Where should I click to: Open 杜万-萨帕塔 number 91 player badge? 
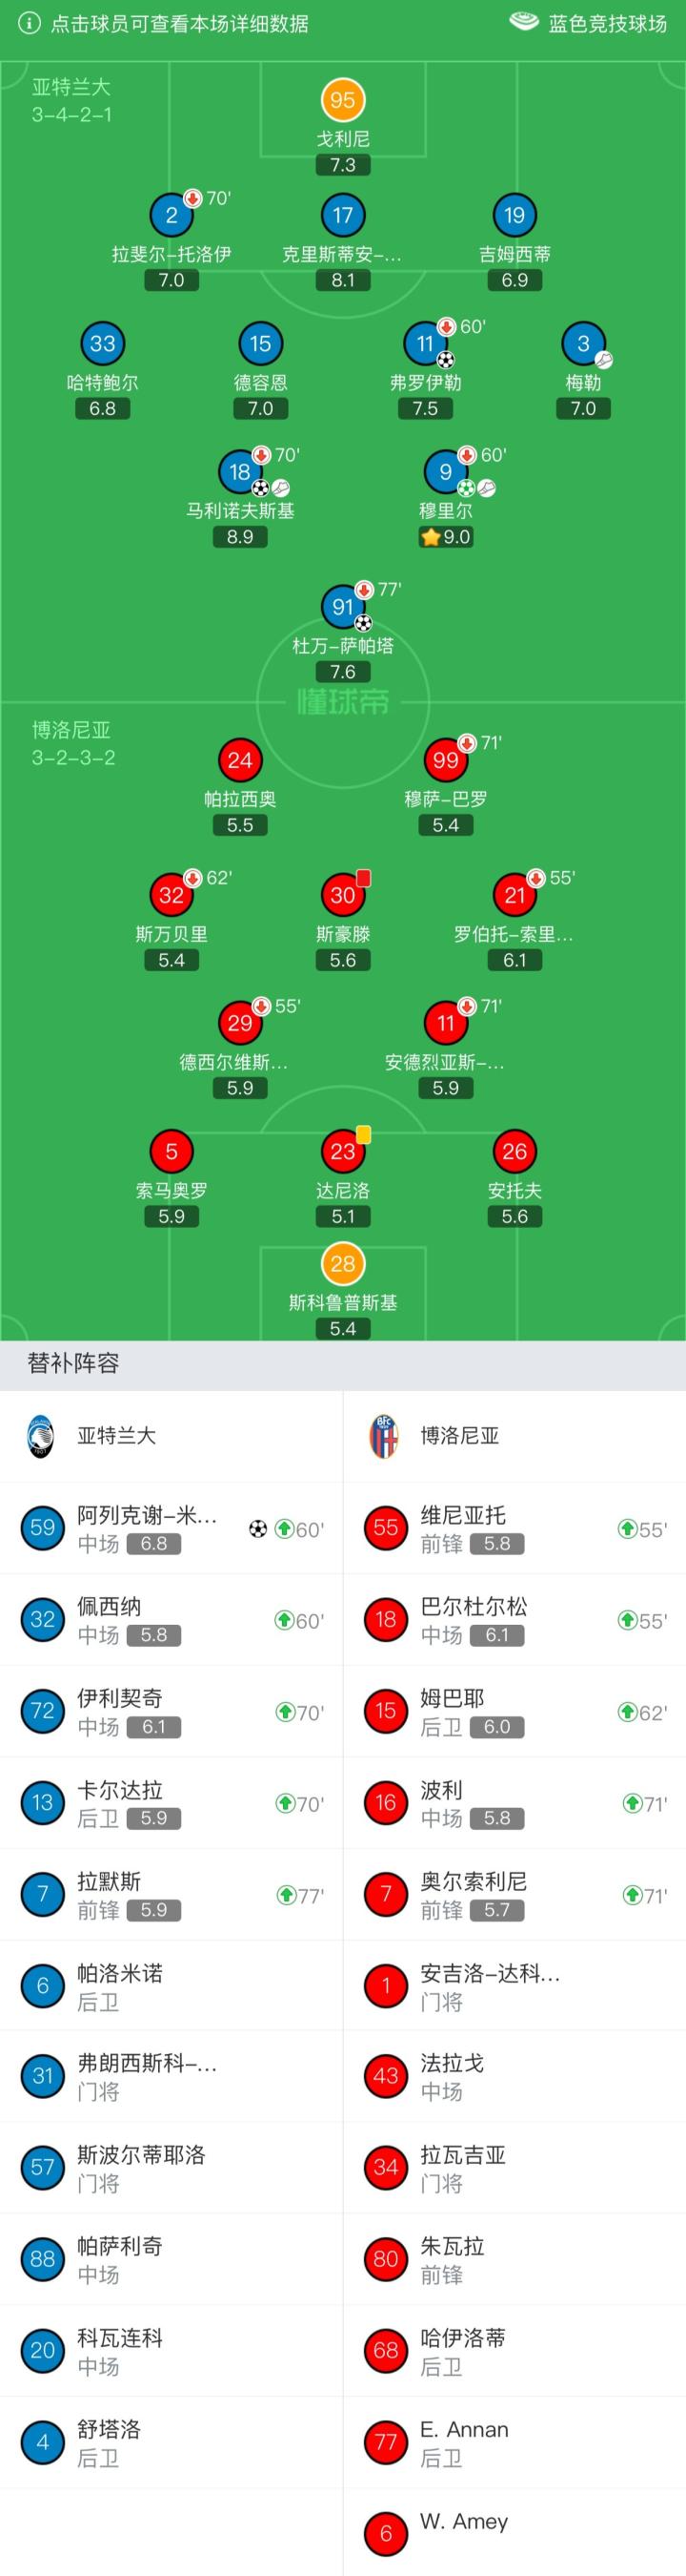pyautogui.click(x=342, y=606)
